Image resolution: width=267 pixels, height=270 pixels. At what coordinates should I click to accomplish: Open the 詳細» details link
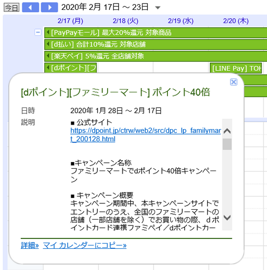(30, 245)
